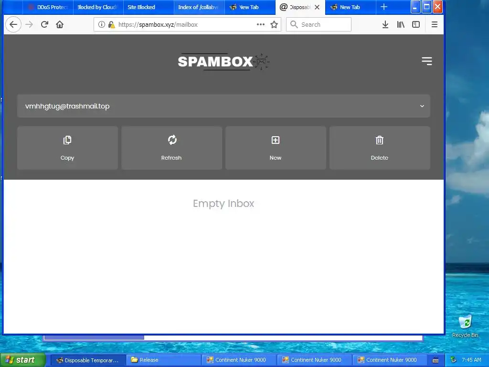Open the Release folder taskbar button
The image size is (489, 367).
(163, 360)
